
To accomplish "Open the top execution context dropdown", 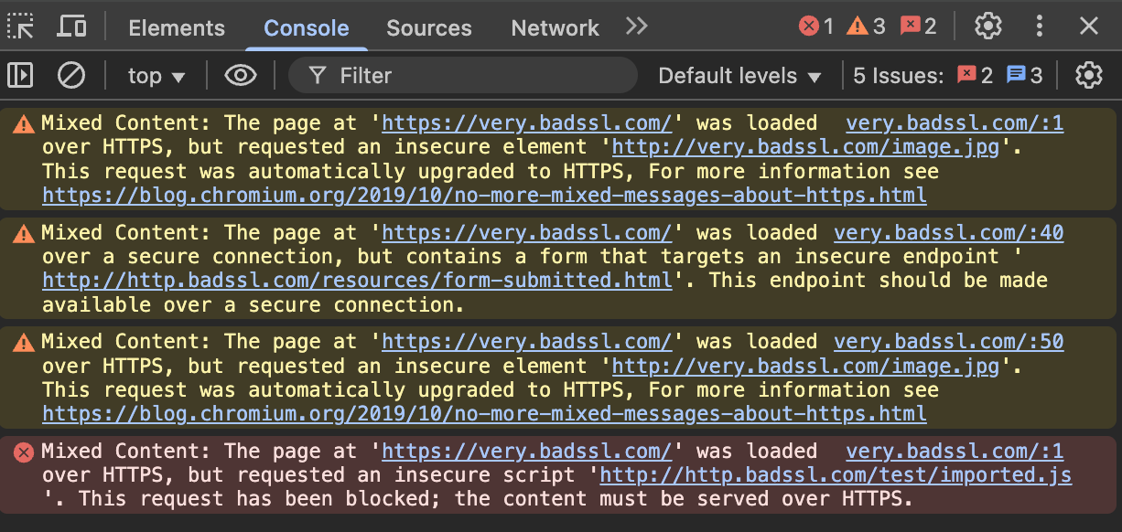I will (156, 76).
